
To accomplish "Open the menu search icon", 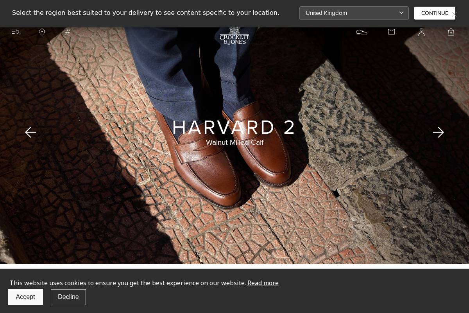I will (16, 32).
